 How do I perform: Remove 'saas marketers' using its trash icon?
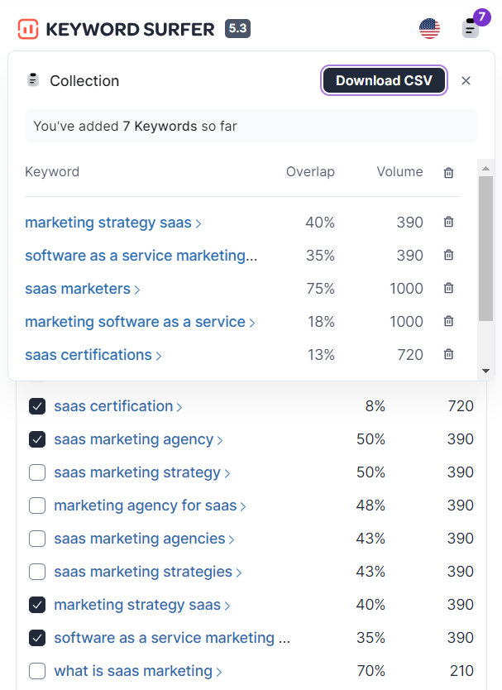point(448,289)
